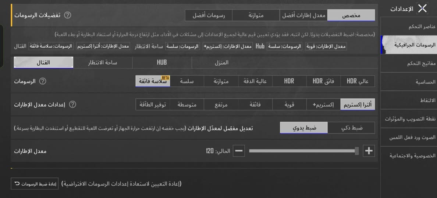The image size is (437, 198).
Task: Open الحساسية settings section
Action: click(x=409, y=82)
